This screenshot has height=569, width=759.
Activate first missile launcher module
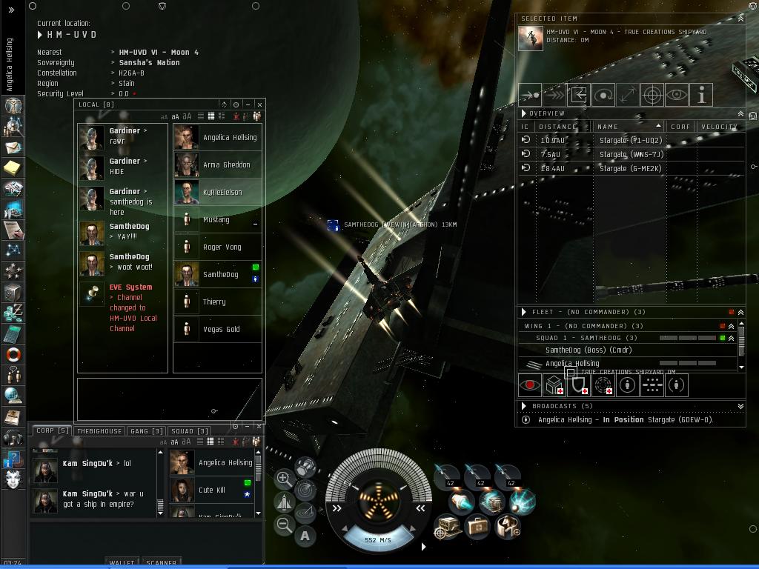[x=446, y=476]
